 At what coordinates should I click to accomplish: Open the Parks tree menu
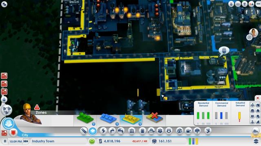[197, 131]
